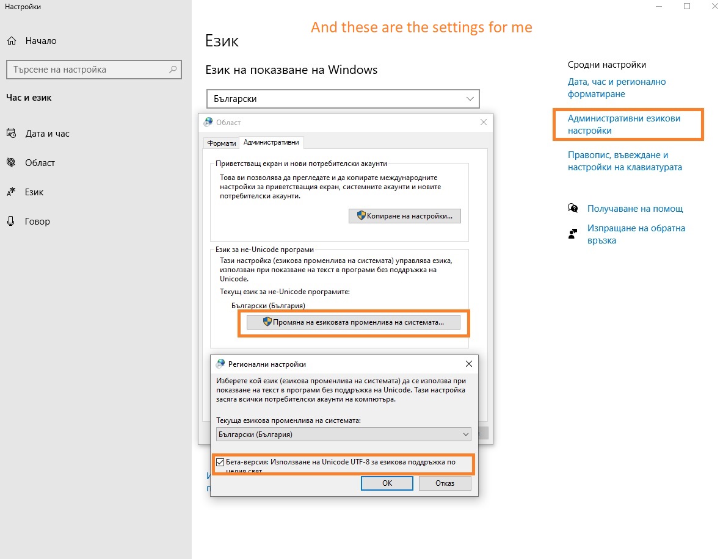Close the Област dialog window
This screenshot has height=559, width=723.
(483, 122)
